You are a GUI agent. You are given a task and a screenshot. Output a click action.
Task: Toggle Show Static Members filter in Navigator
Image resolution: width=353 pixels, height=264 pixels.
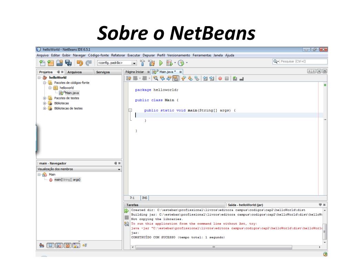59,245
